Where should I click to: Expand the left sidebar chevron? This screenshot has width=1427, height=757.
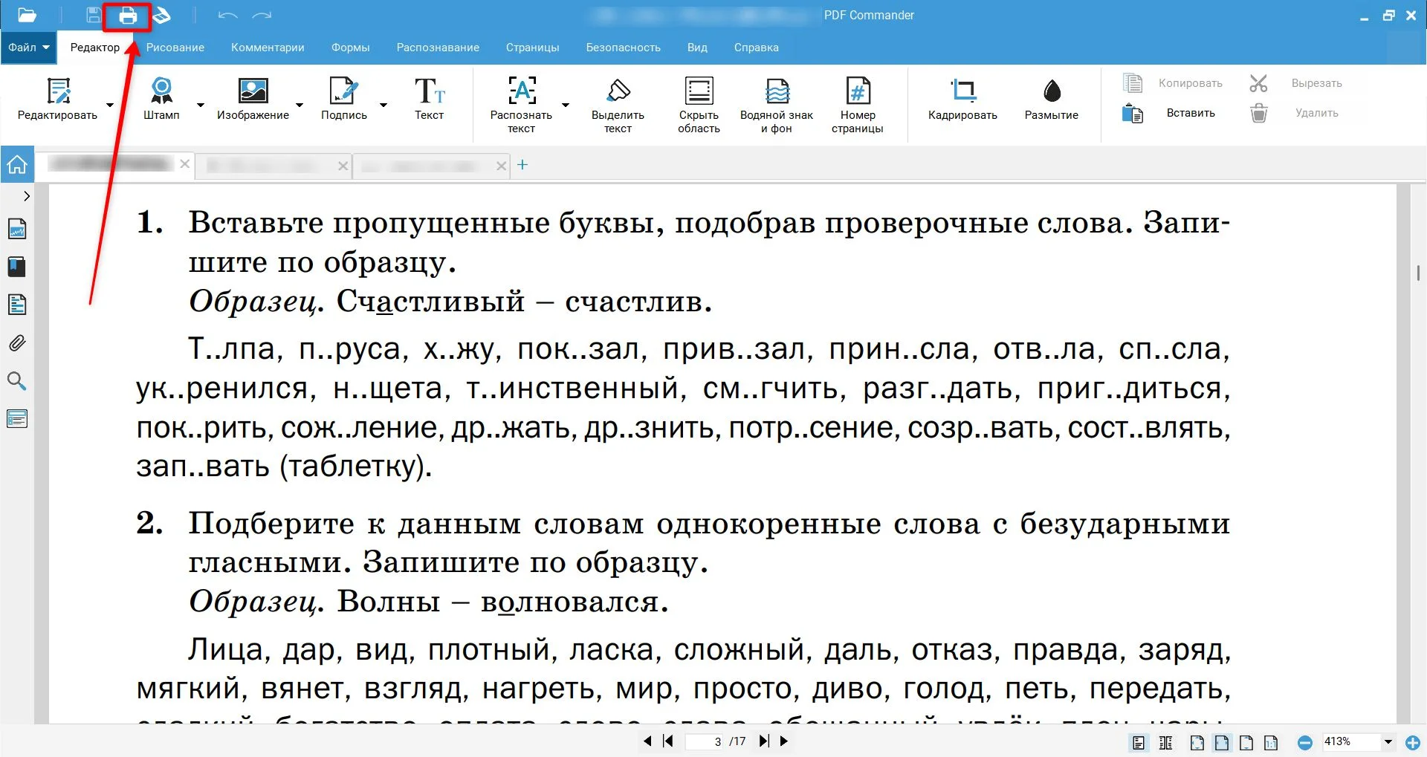[27, 196]
